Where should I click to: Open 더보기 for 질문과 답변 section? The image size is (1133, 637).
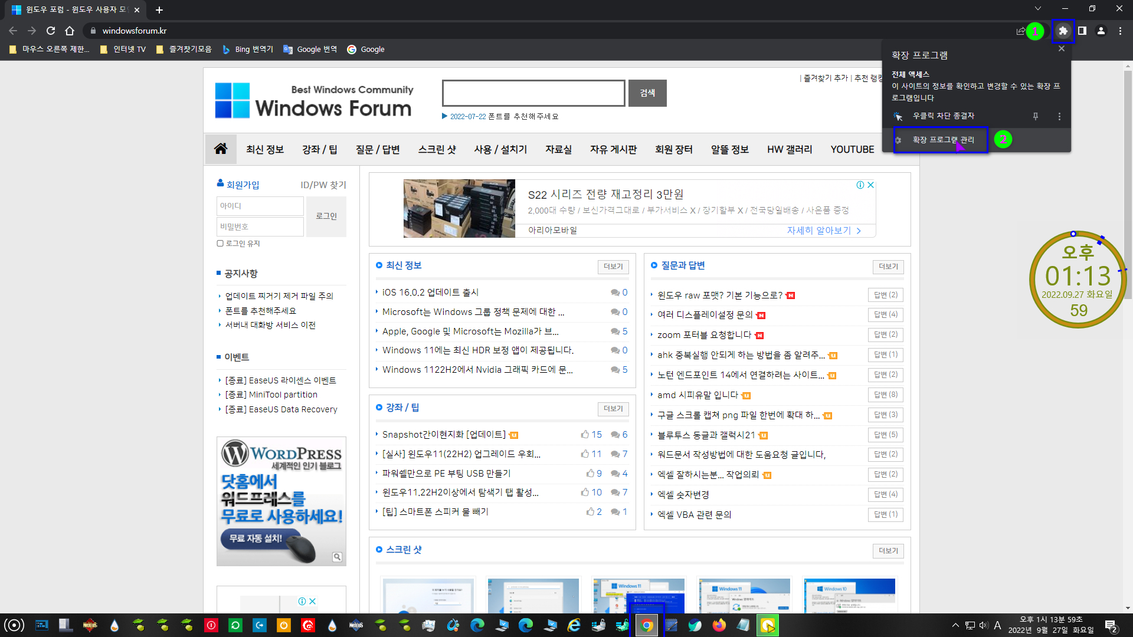click(888, 267)
